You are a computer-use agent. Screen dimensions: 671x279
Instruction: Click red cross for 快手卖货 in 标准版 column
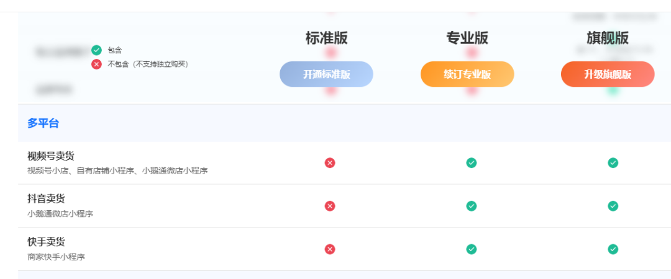[x=329, y=249]
